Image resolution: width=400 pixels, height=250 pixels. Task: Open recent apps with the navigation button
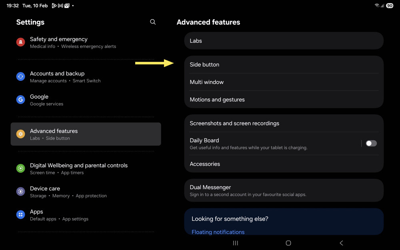236,243
